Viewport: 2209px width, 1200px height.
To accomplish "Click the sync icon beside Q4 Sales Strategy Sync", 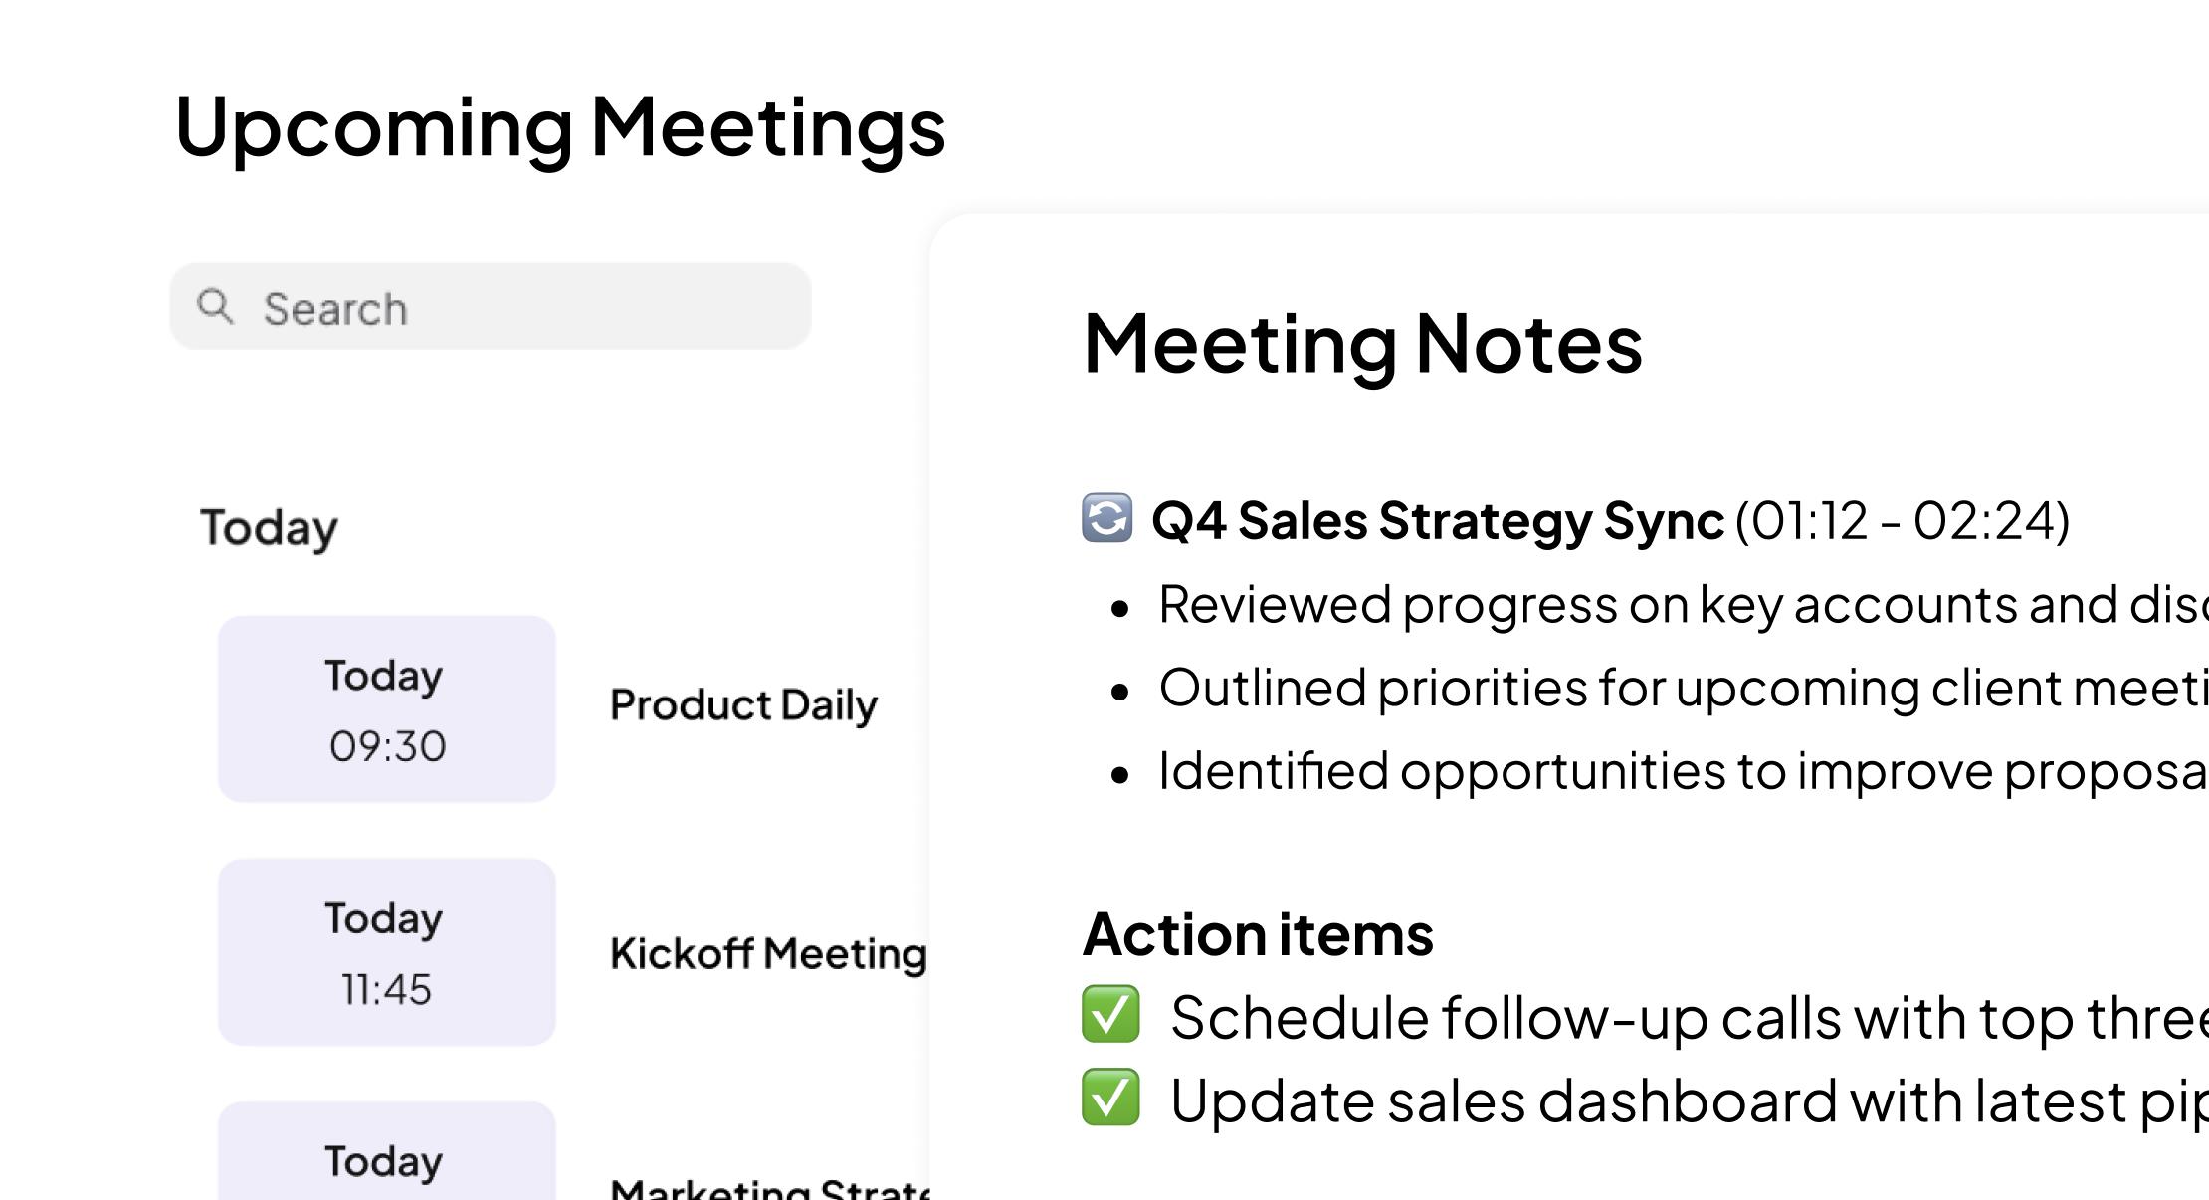I will click(x=1107, y=518).
